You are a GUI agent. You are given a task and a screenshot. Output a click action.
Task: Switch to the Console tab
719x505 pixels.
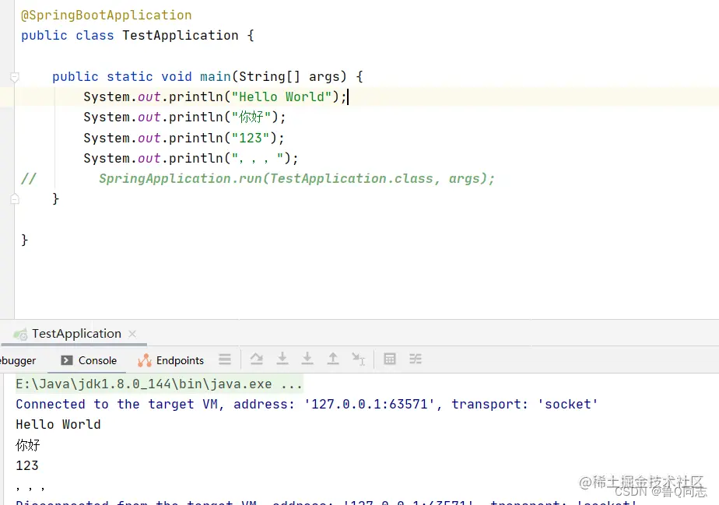[x=89, y=360]
